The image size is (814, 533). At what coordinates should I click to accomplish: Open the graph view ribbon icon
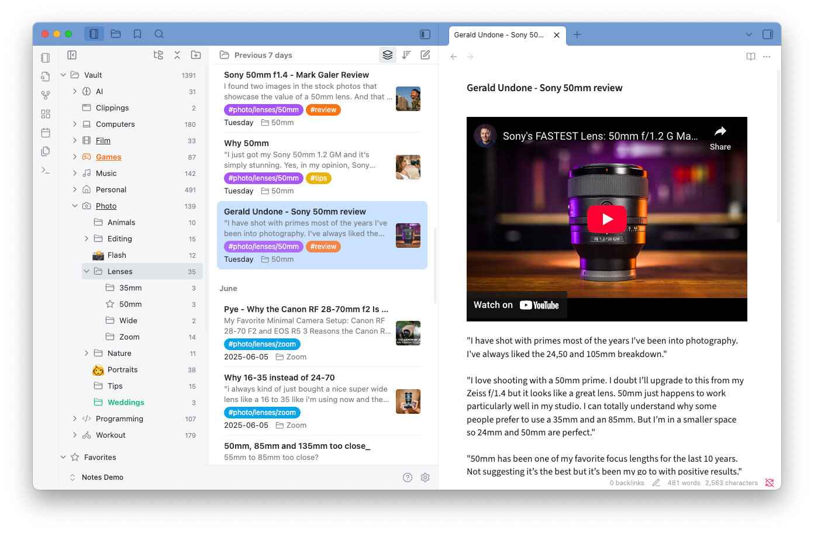(46, 95)
